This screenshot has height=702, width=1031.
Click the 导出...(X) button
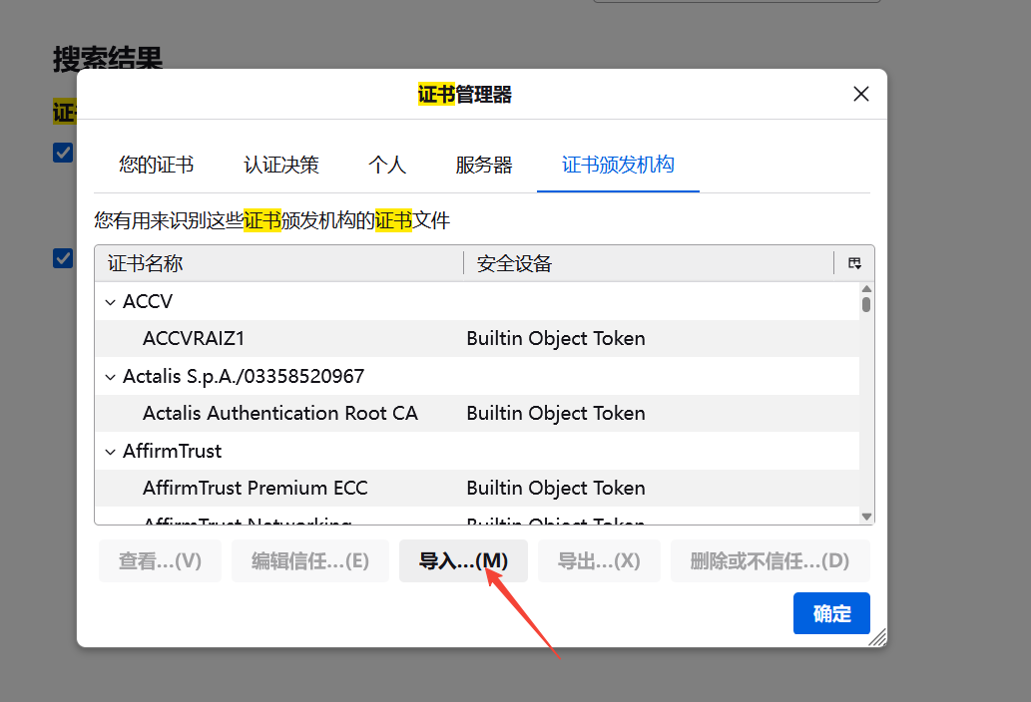(x=599, y=560)
